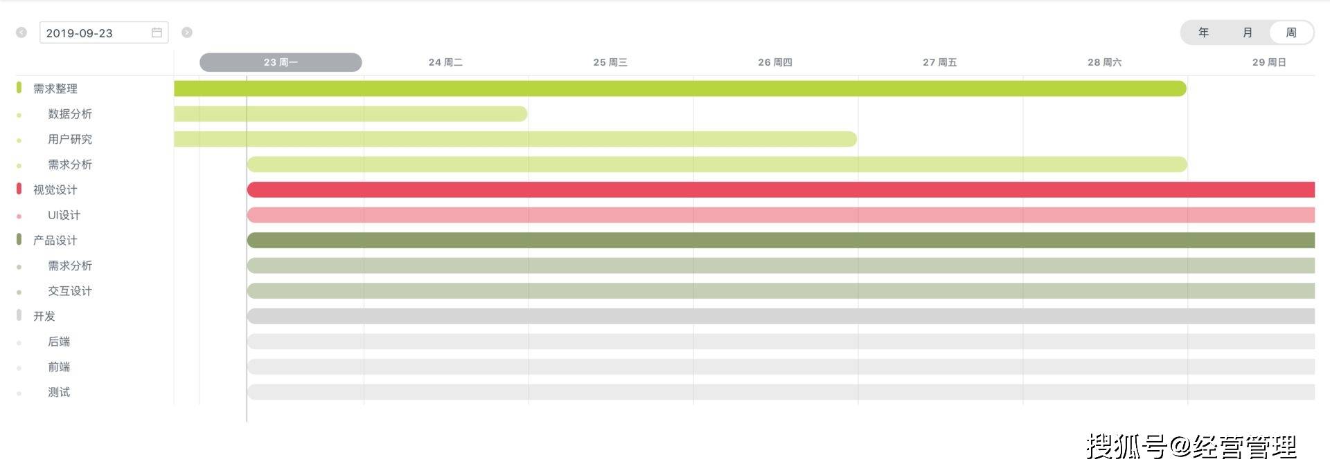
Task: Click the next date arrow icon
Action: (x=187, y=32)
